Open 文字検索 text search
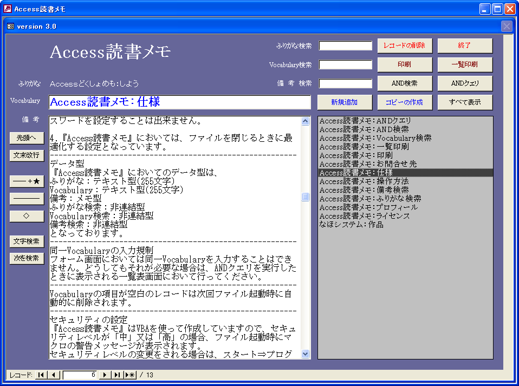 27,241
